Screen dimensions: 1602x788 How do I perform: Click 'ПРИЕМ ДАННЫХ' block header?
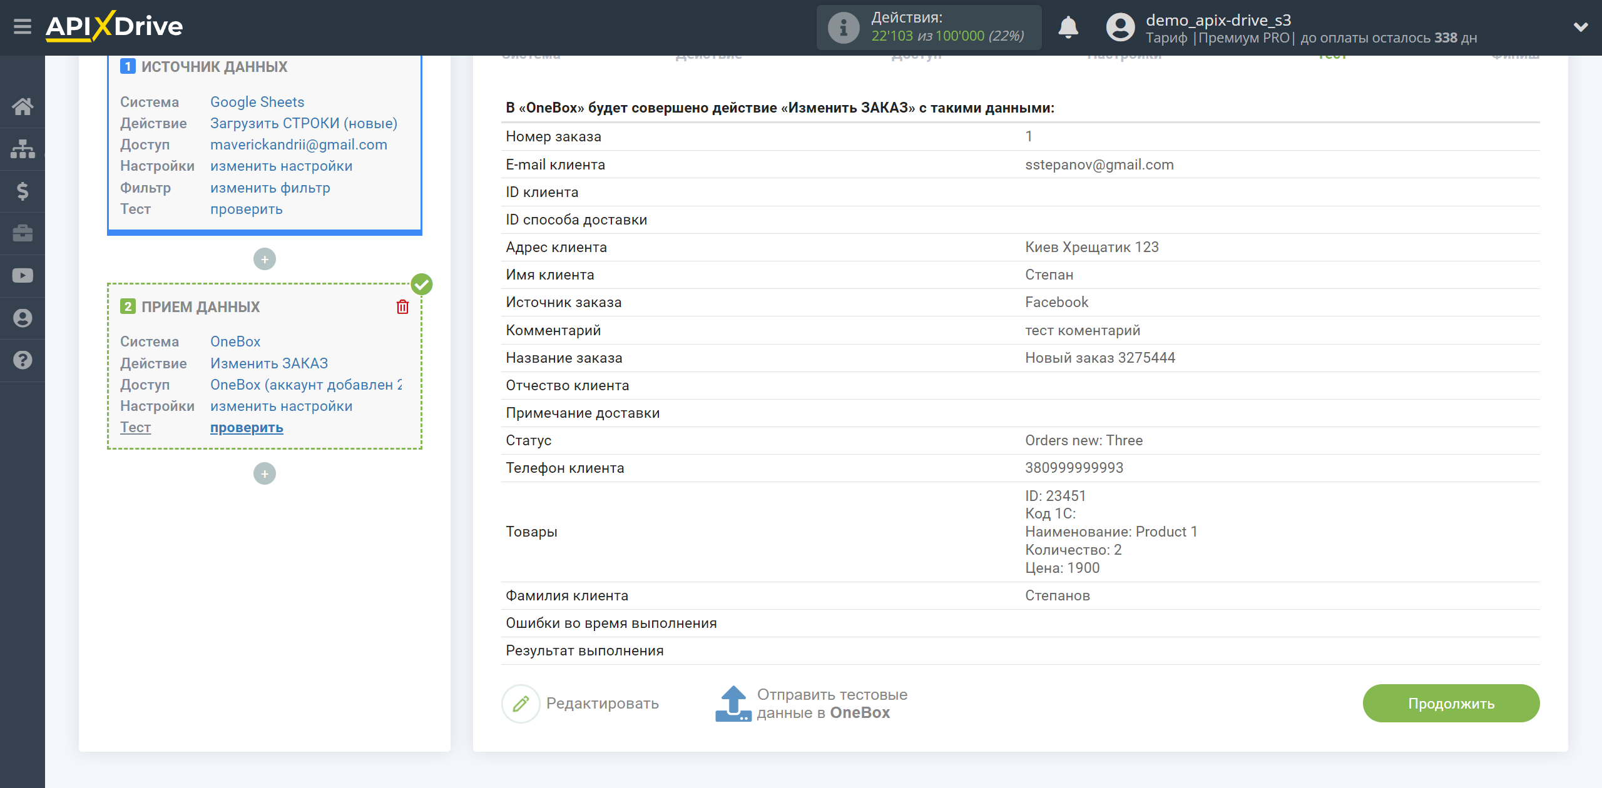coord(200,307)
